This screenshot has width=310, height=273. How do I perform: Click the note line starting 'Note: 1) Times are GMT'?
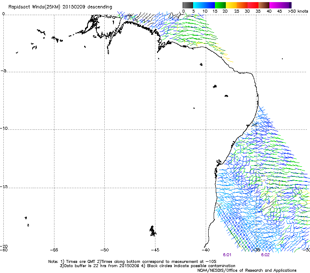click(132, 262)
